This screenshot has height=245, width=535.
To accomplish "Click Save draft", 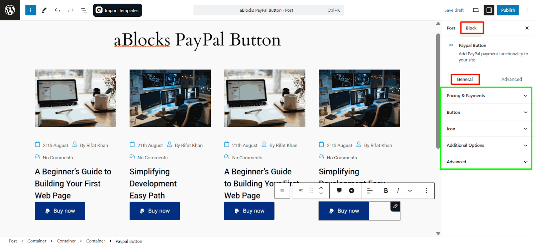I will pyautogui.click(x=454, y=10).
